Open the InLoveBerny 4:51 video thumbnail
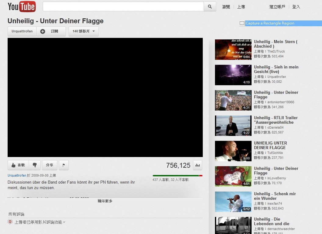 [x=233, y=176]
